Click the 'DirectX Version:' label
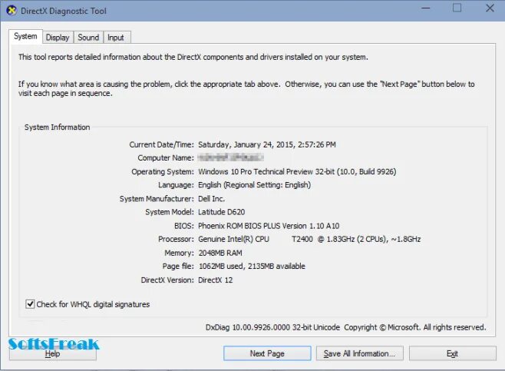This screenshot has width=505, height=371. click(x=167, y=280)
